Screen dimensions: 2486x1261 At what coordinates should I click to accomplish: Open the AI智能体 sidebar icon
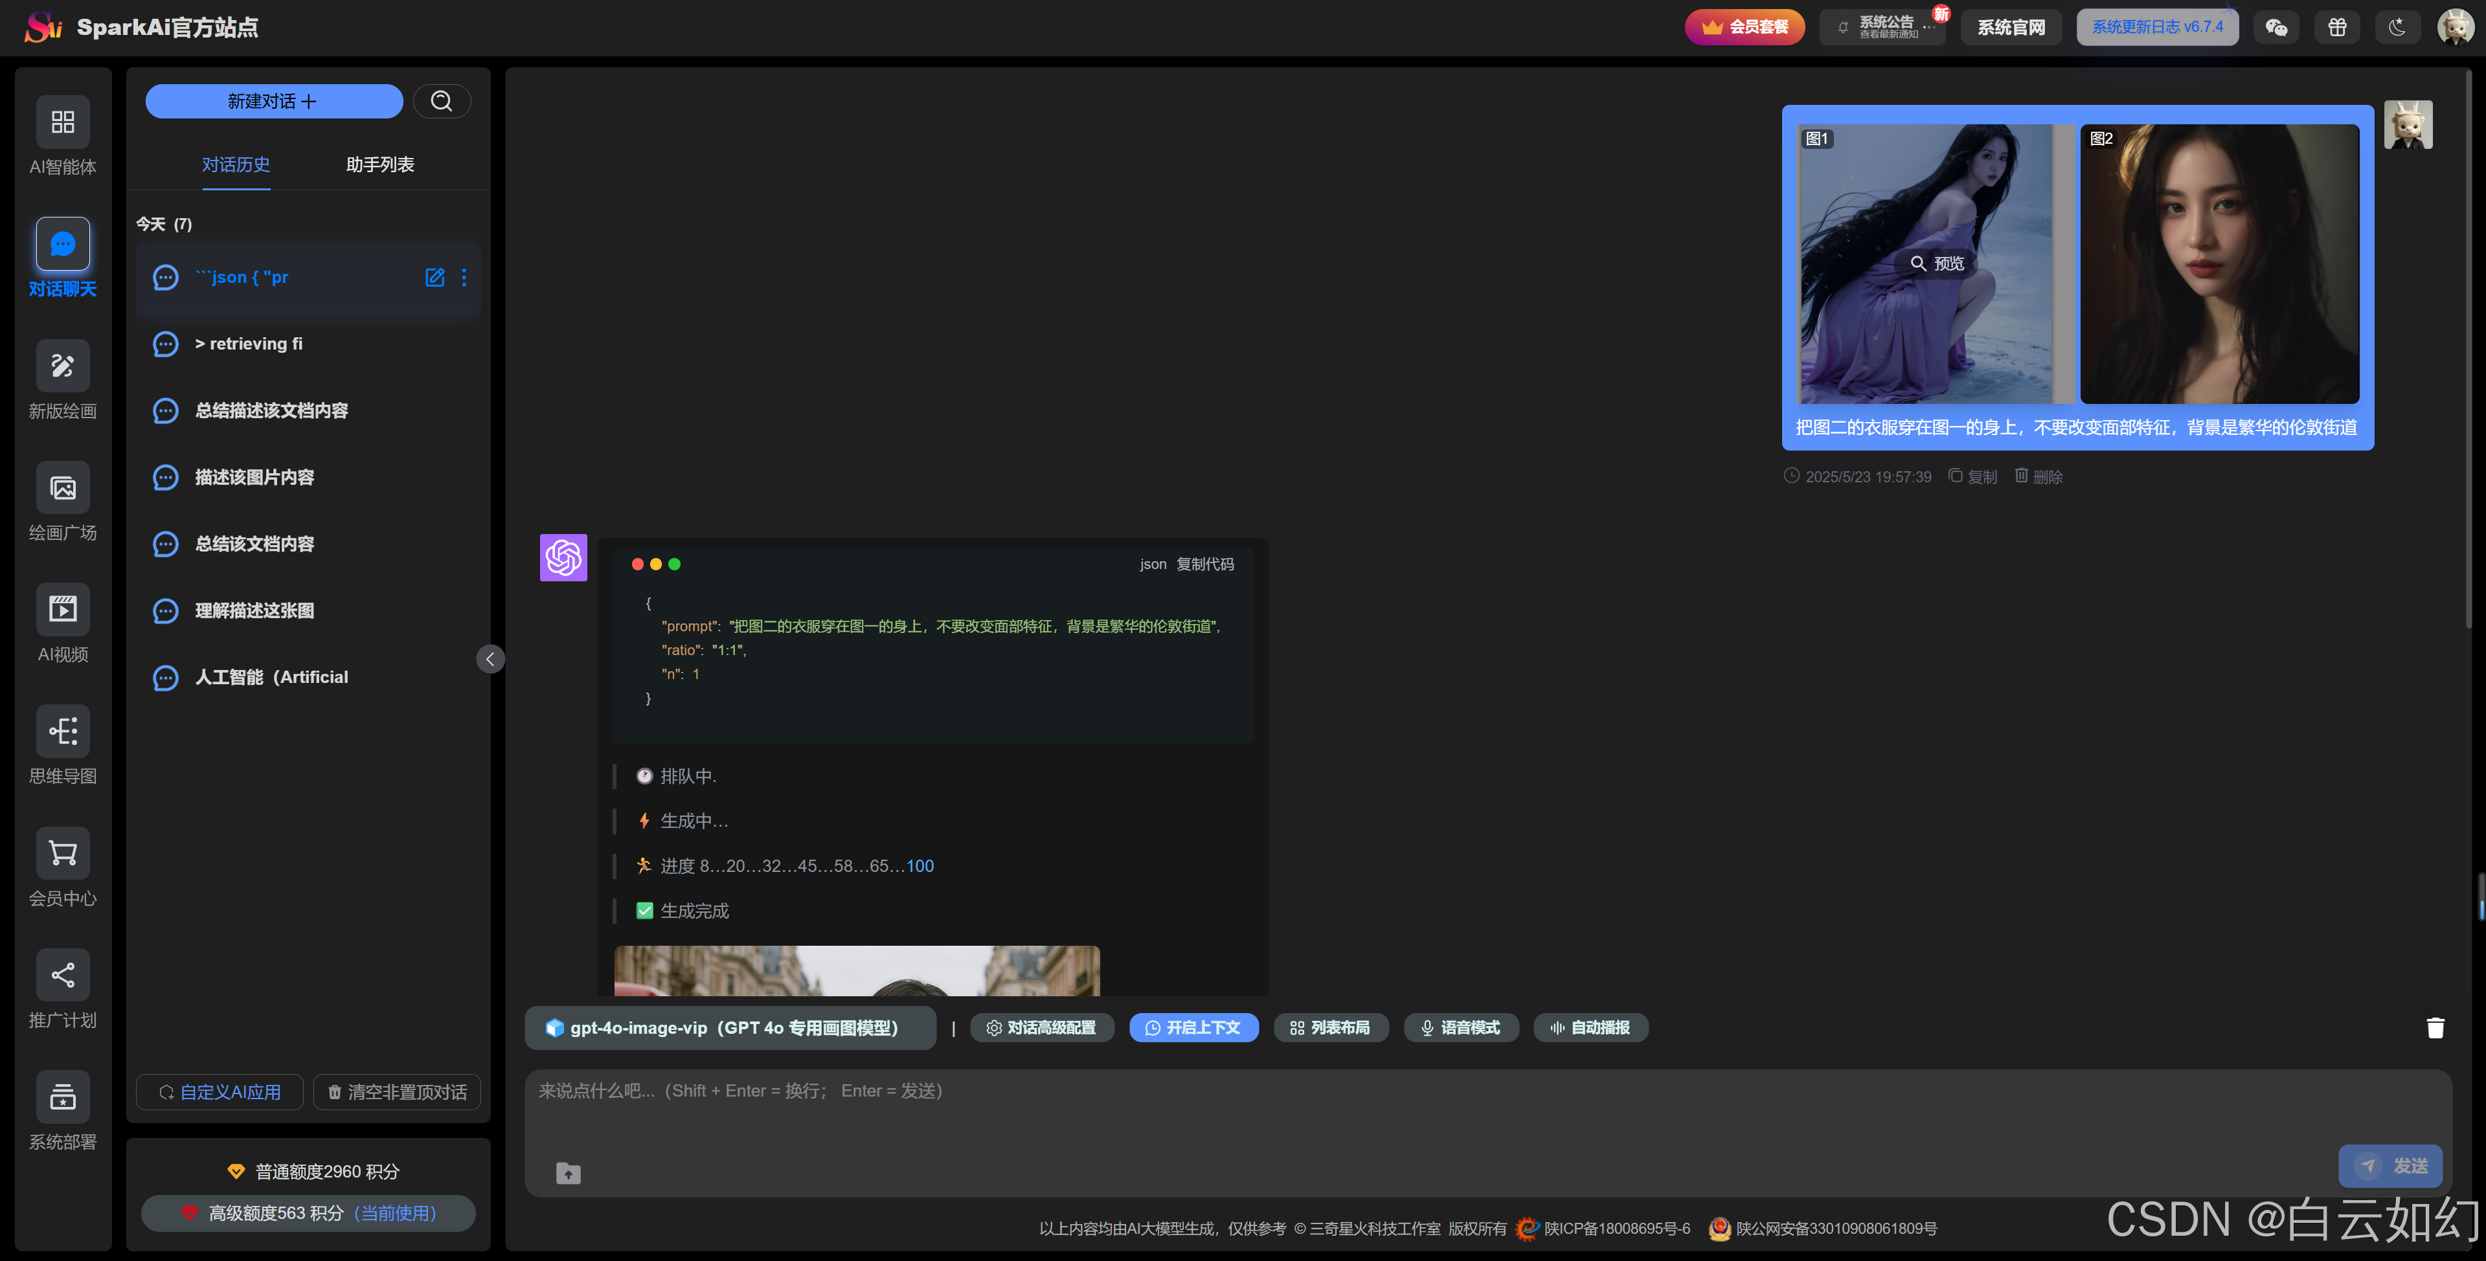point(63,122)
